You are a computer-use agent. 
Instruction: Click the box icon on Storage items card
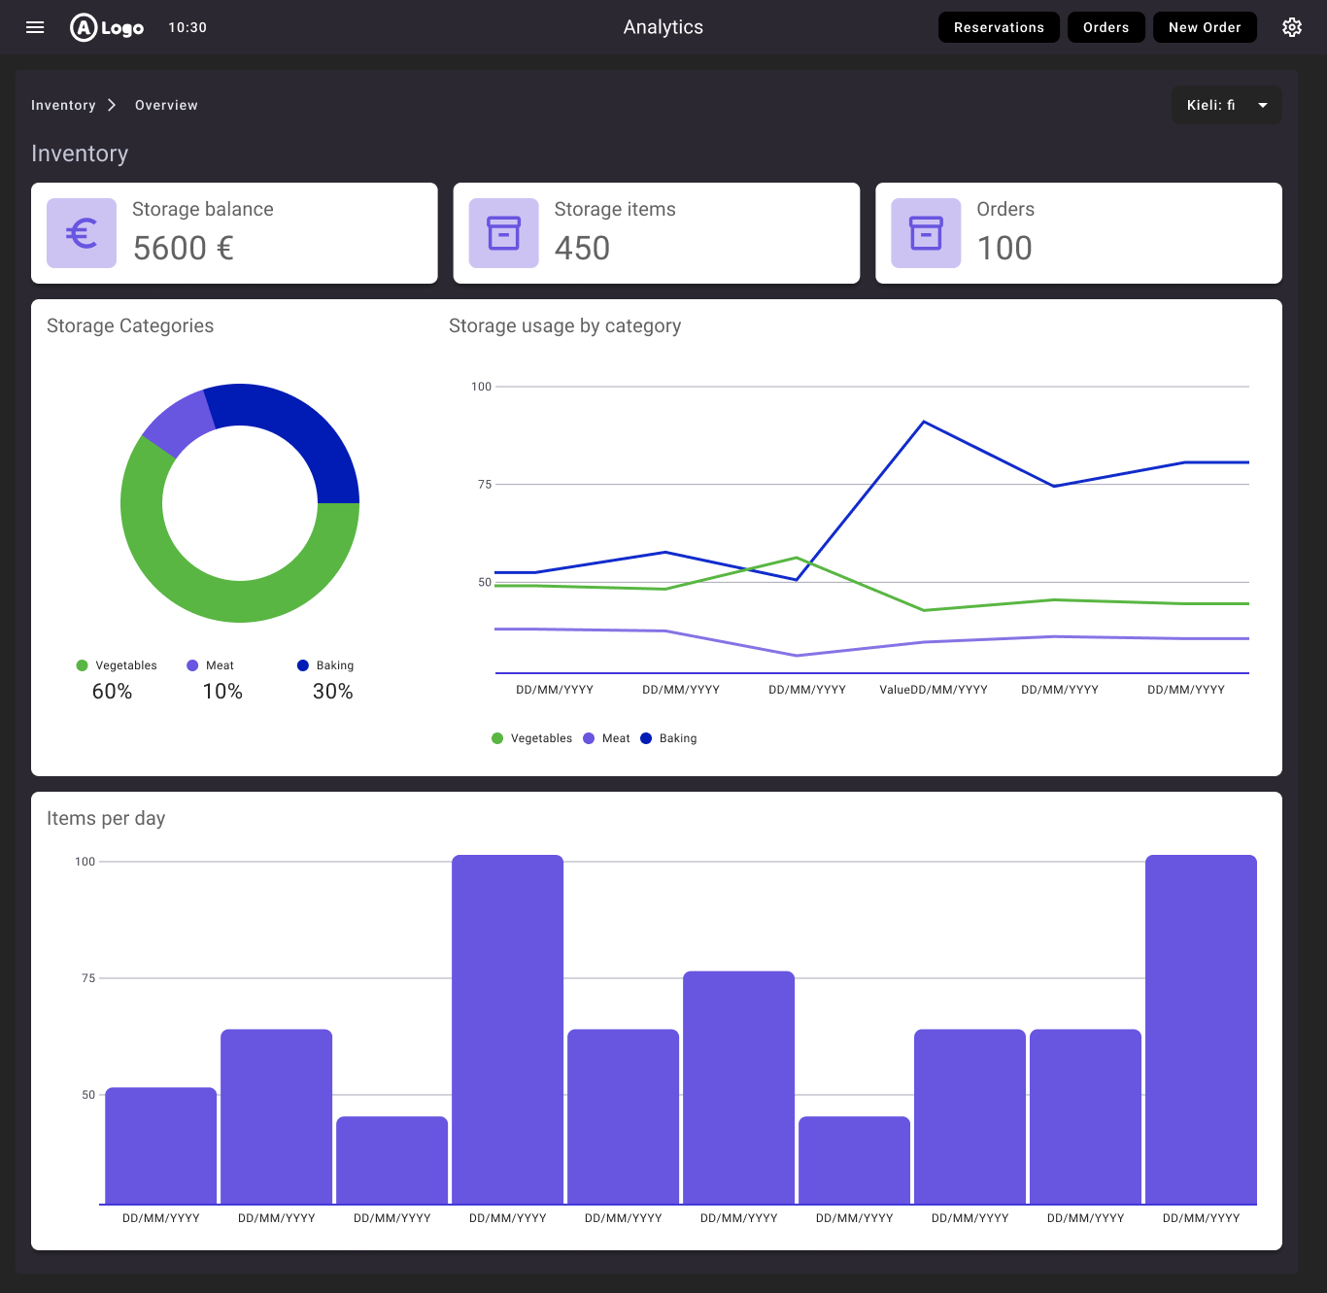[503, 233]
